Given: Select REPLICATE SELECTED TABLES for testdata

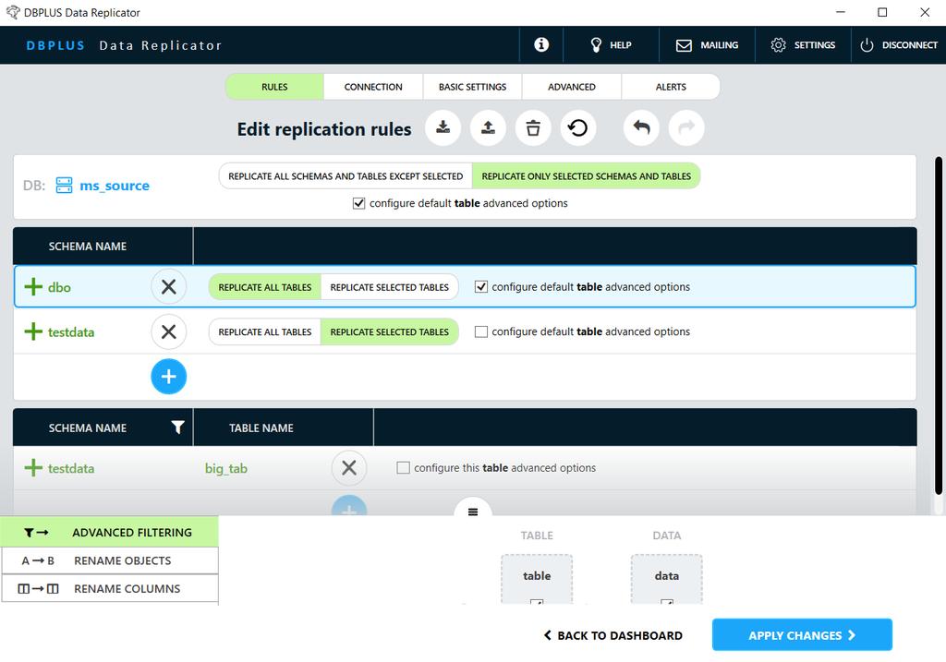Looking at the screenshot, I should pyautogui.click(x=390, y=331).
